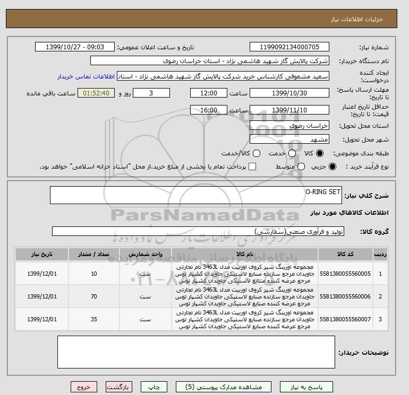
Task: Click the جزئیات اطلاعات نیاز header title
Action: [x=356, y=19]
